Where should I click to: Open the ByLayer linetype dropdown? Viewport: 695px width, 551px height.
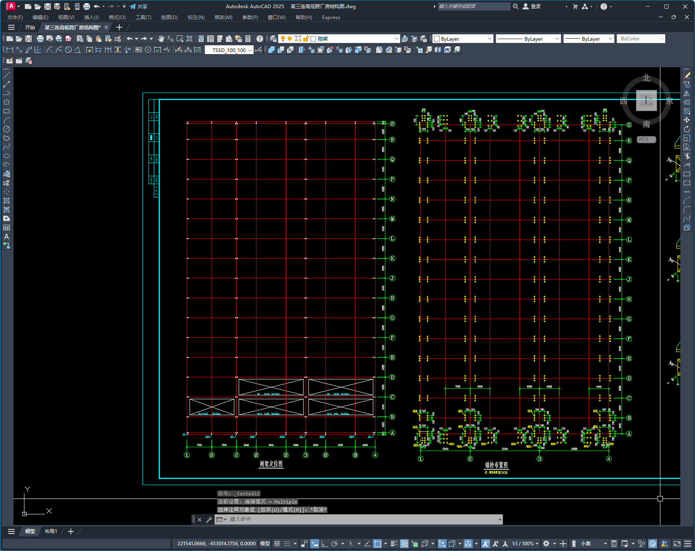(528, 39)
